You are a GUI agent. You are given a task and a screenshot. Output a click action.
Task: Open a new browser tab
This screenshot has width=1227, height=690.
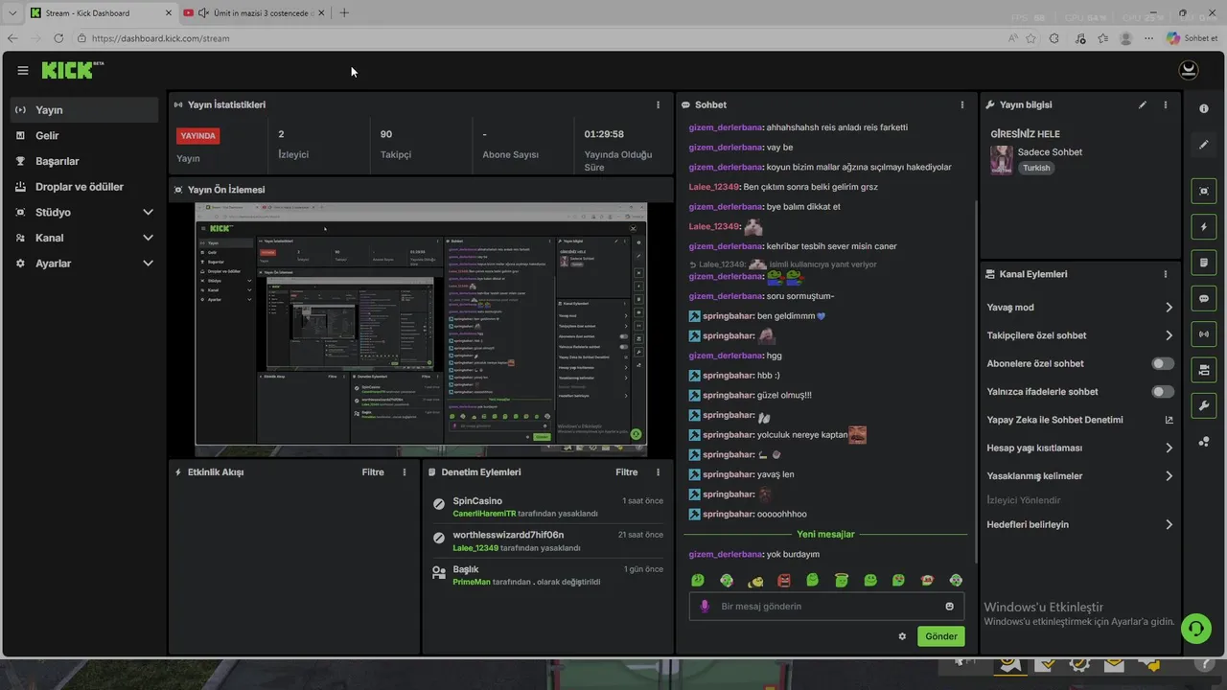click(344, 12)
